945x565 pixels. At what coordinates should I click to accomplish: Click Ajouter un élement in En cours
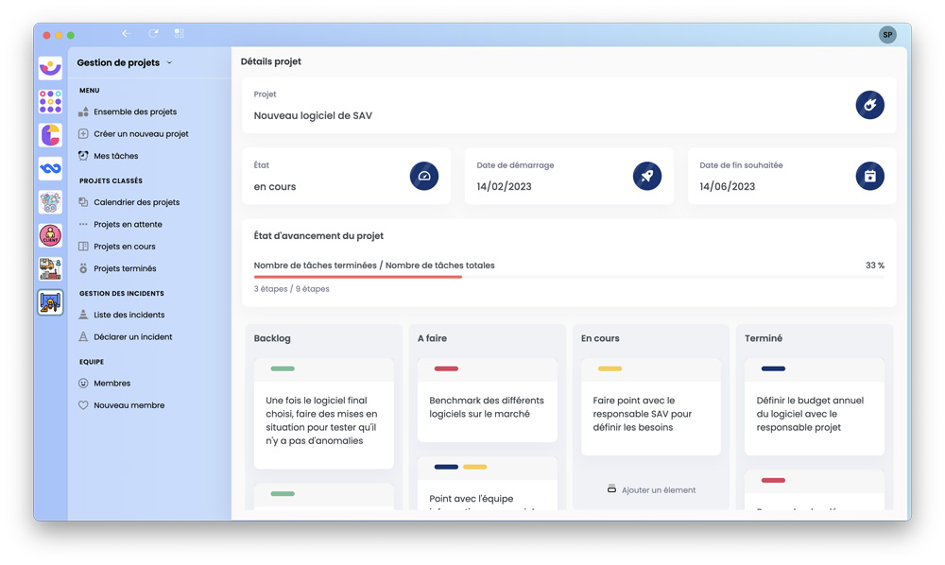point(651,489)
